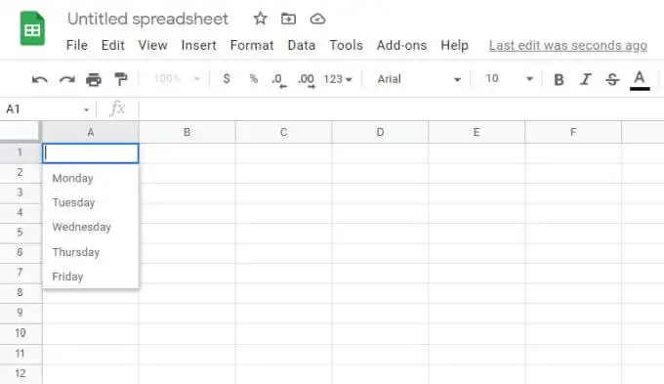Image resolution: width=664 pixels, height=384 pixels.
Task: Print the spreadsheet with printer icon
Action: click(94, 79)
